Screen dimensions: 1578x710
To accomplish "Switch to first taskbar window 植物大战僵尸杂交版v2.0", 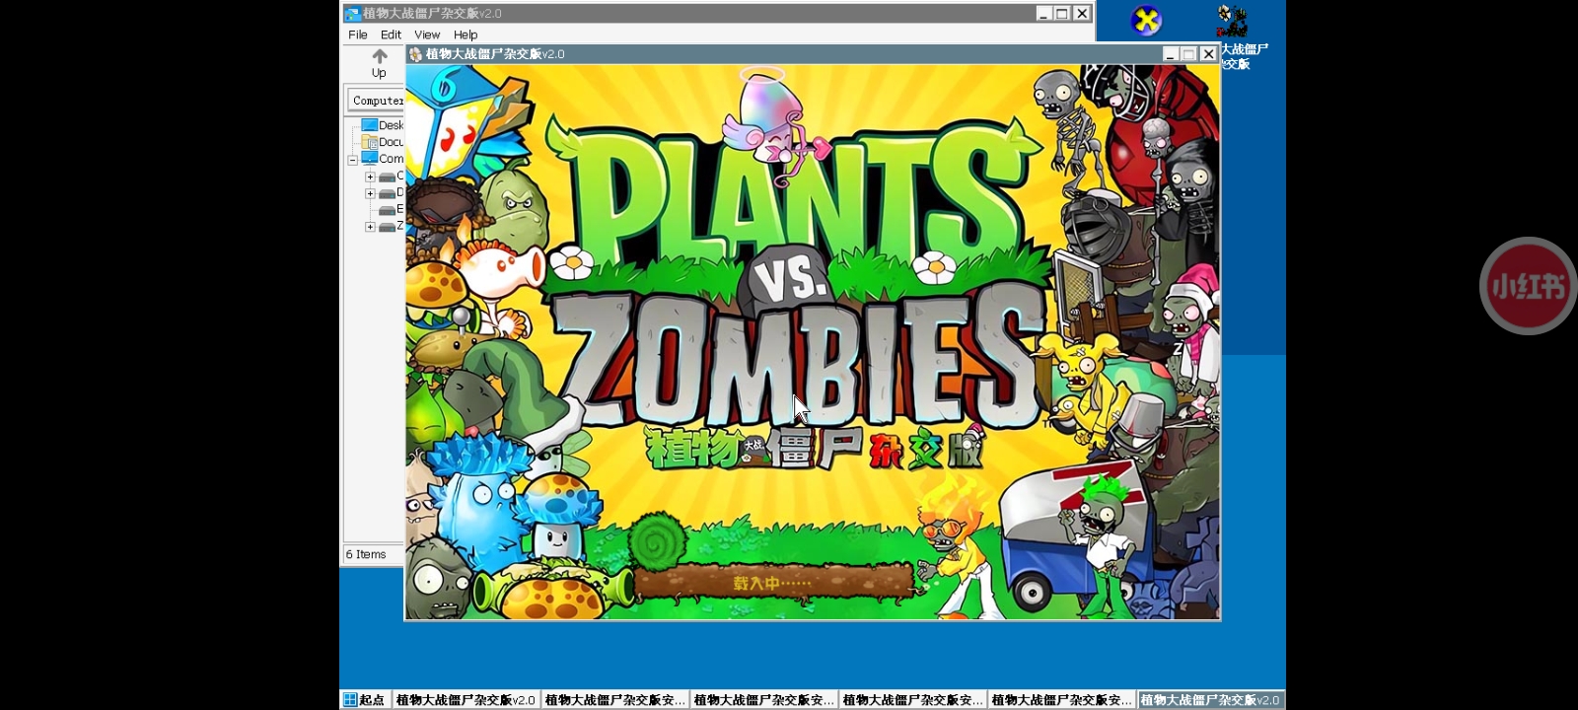I will tap(465, 700).
